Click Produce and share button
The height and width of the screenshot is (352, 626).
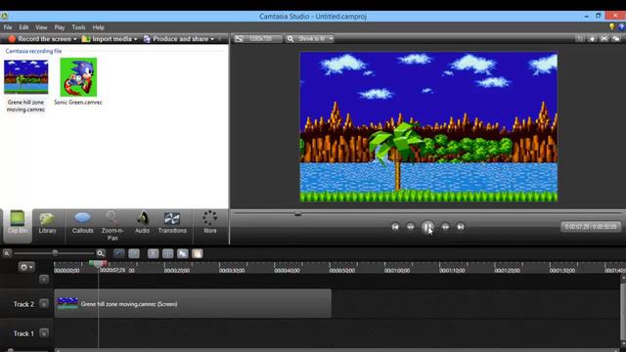point(176,39)
